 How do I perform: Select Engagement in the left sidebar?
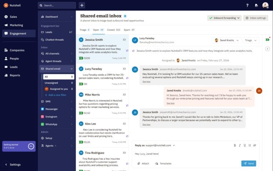coord(19,33)
